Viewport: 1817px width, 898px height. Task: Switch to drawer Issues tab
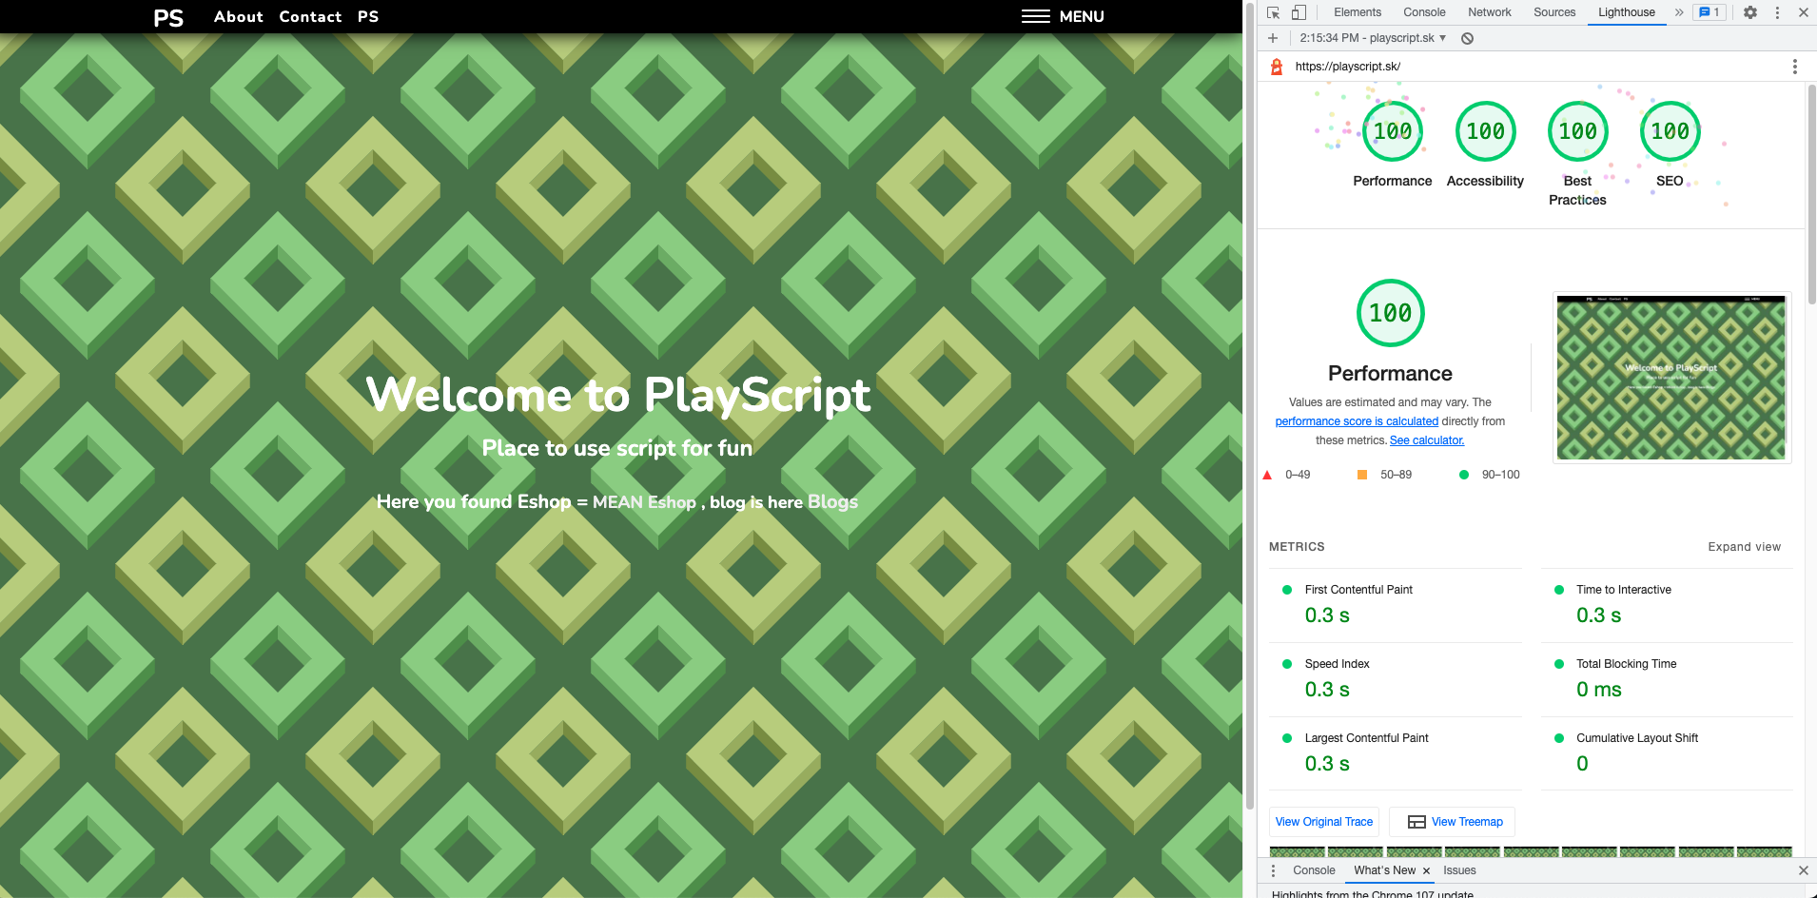click(x=1459, y=870)
